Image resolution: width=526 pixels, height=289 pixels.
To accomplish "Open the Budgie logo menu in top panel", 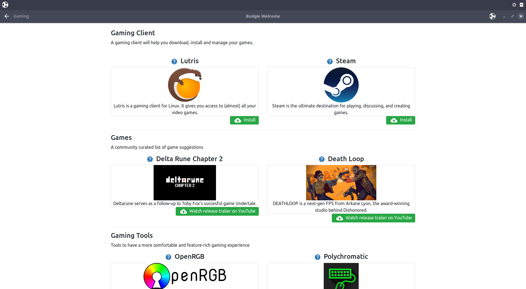I will [5, 5].
